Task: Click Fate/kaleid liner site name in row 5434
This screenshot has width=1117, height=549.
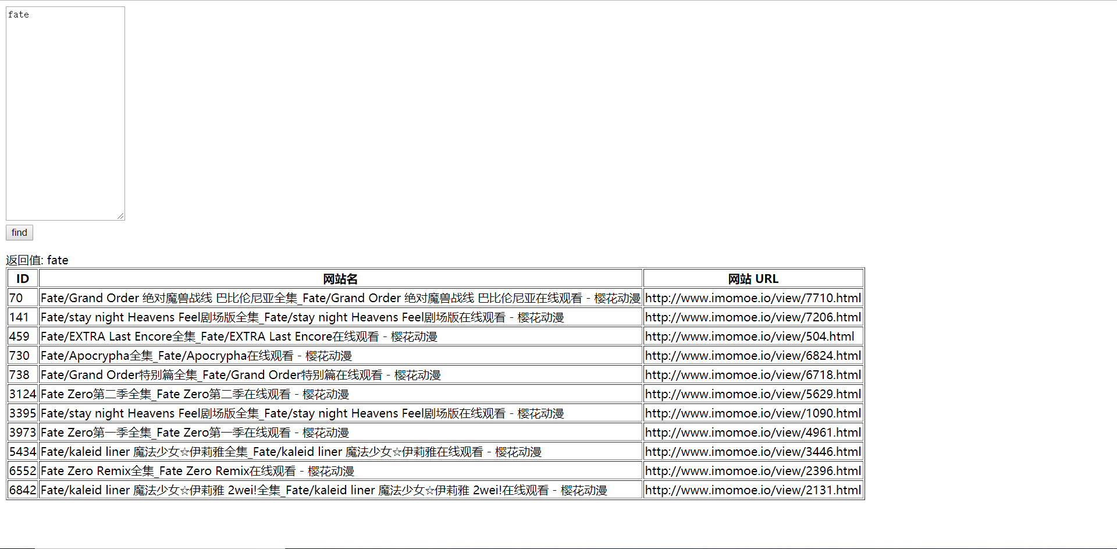Action: 340,452
